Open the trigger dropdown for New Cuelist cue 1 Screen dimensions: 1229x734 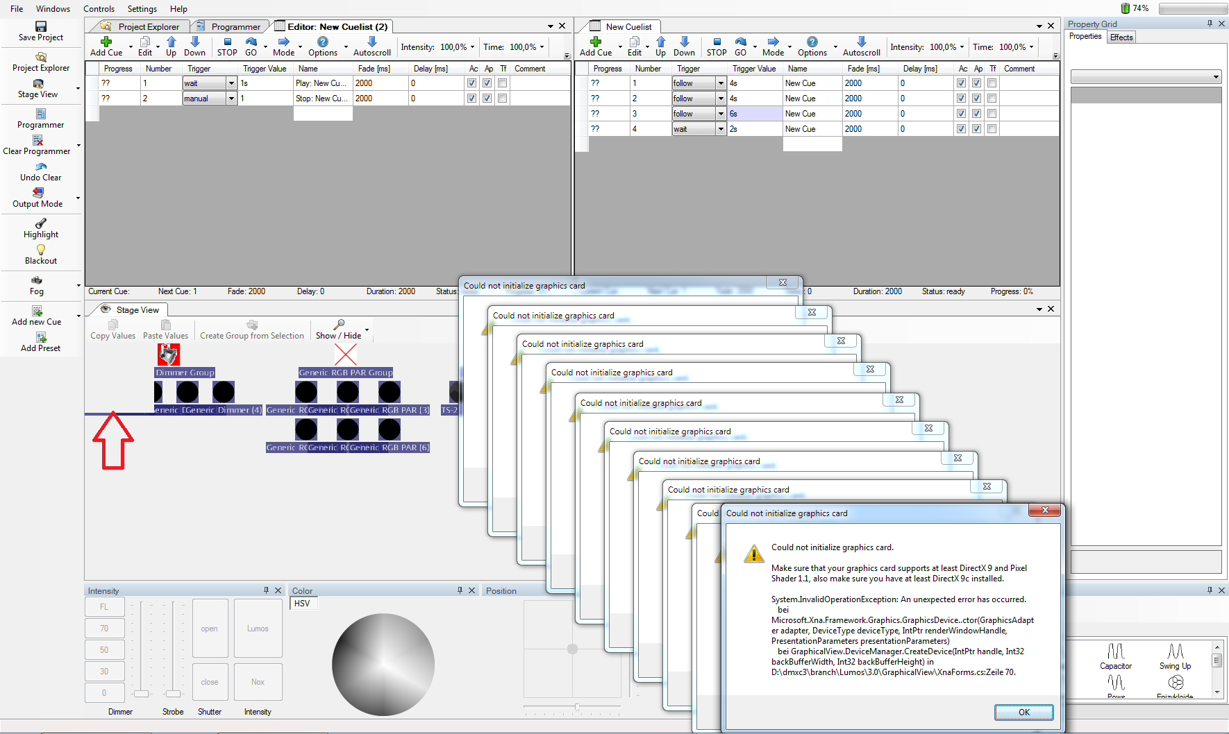pos(721,83)
